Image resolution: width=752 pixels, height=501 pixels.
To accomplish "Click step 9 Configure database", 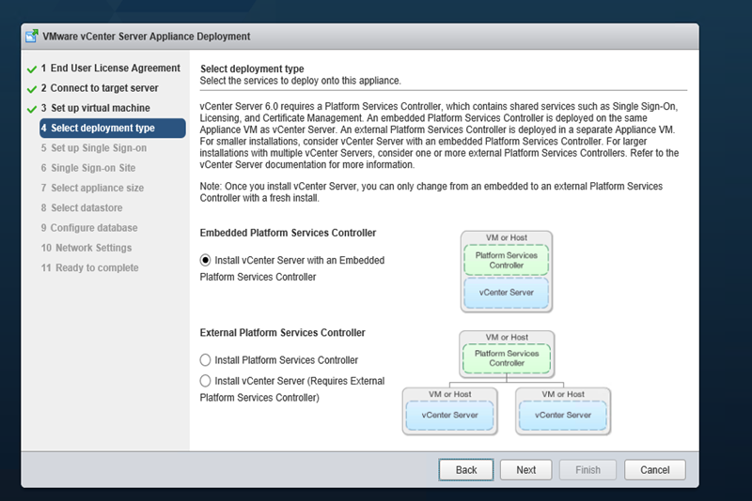I will tap(89, 228).
